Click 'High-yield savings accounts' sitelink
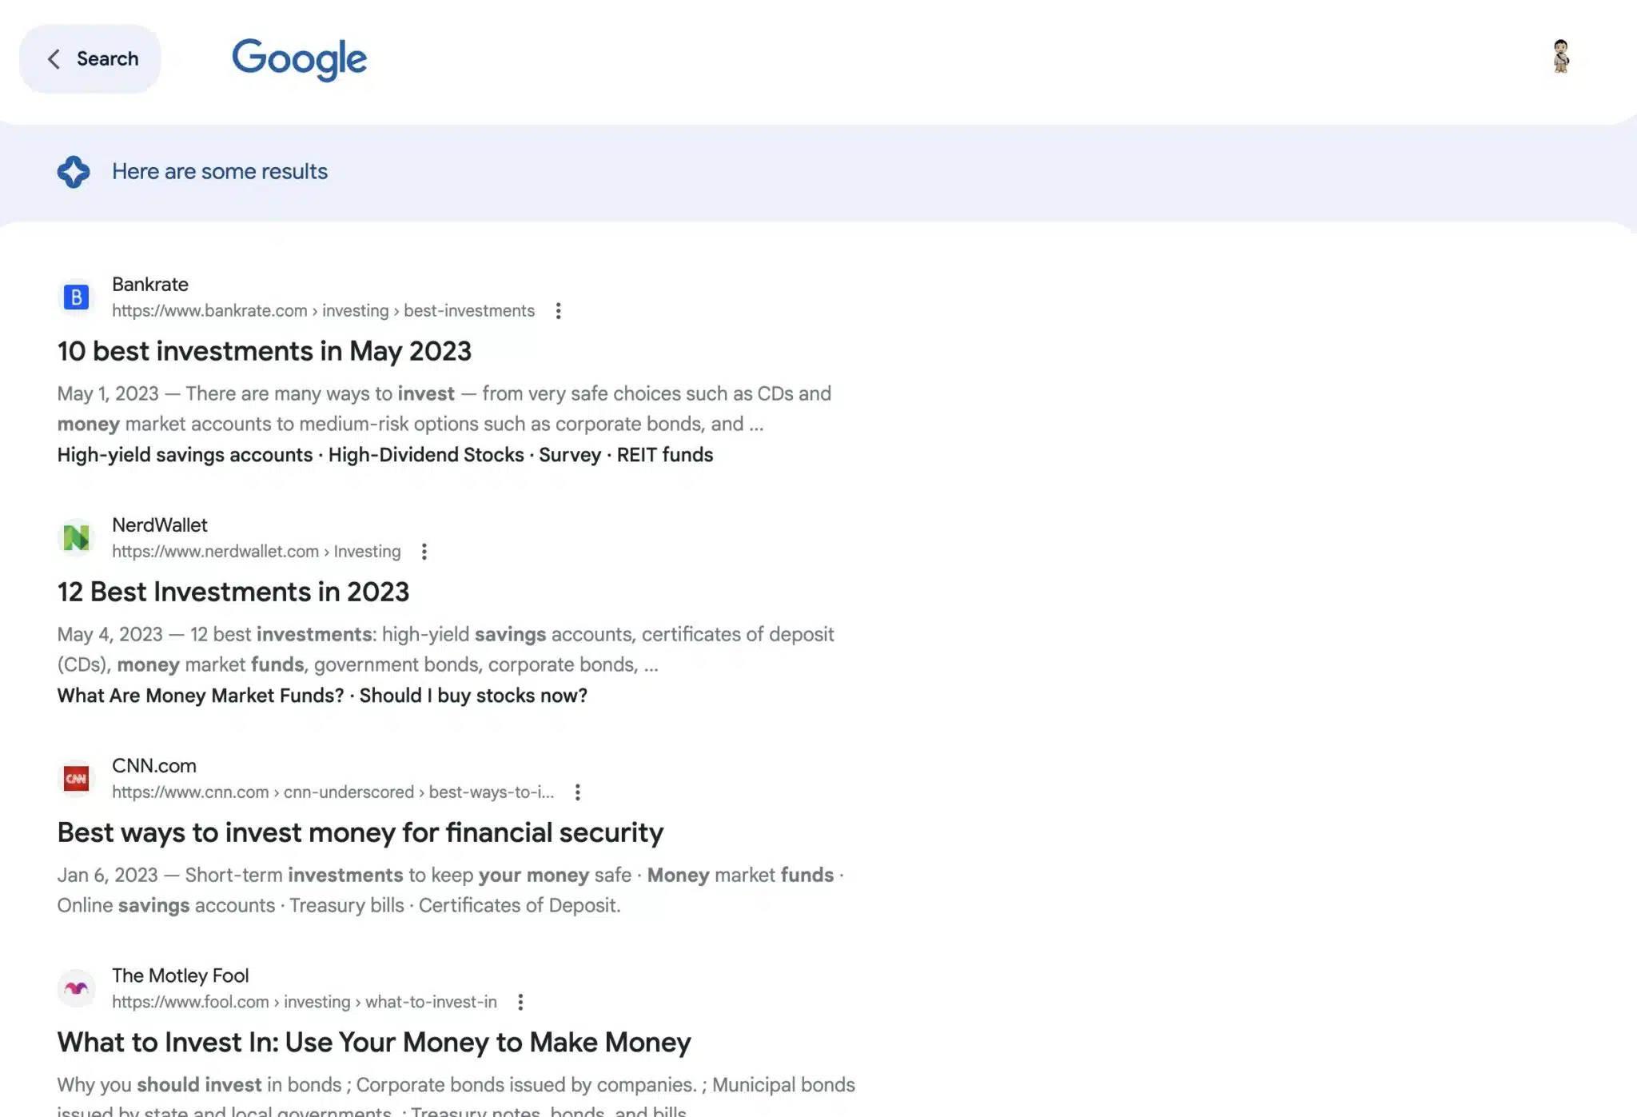This screenshot has height=1117, width=1637. pos(185,455)
